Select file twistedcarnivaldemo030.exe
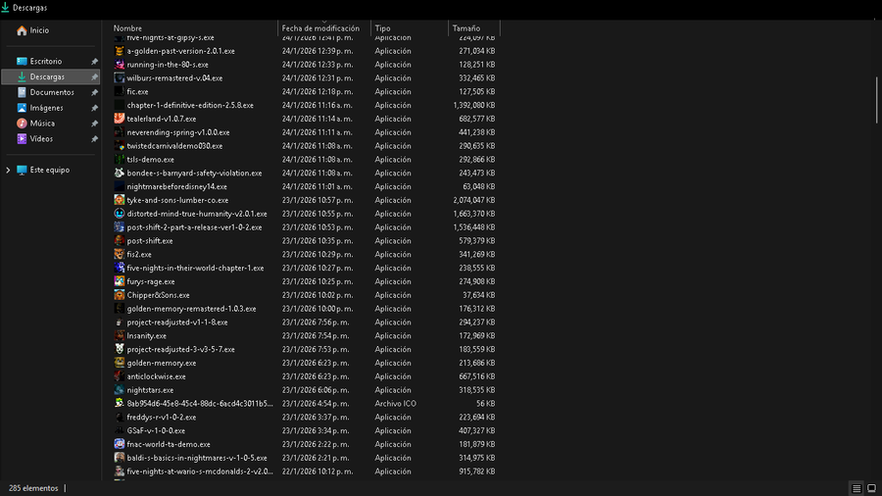This screenshot has width=882, height=496. (175, 146)
